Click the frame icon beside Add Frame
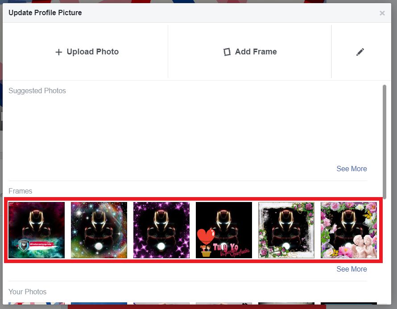Image resolution: width=397 pixels, height=309 pixels. 227,52
